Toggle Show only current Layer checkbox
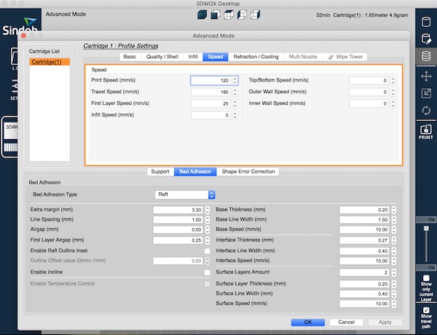 (426, 278)
